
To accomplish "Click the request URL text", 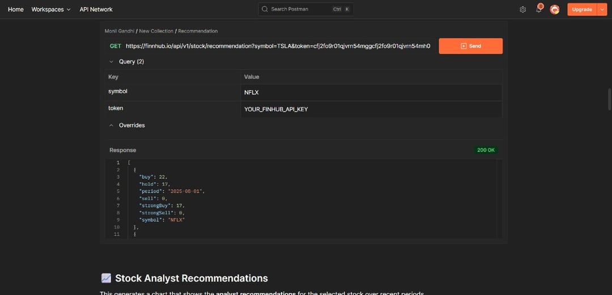I will pos(278,46).
